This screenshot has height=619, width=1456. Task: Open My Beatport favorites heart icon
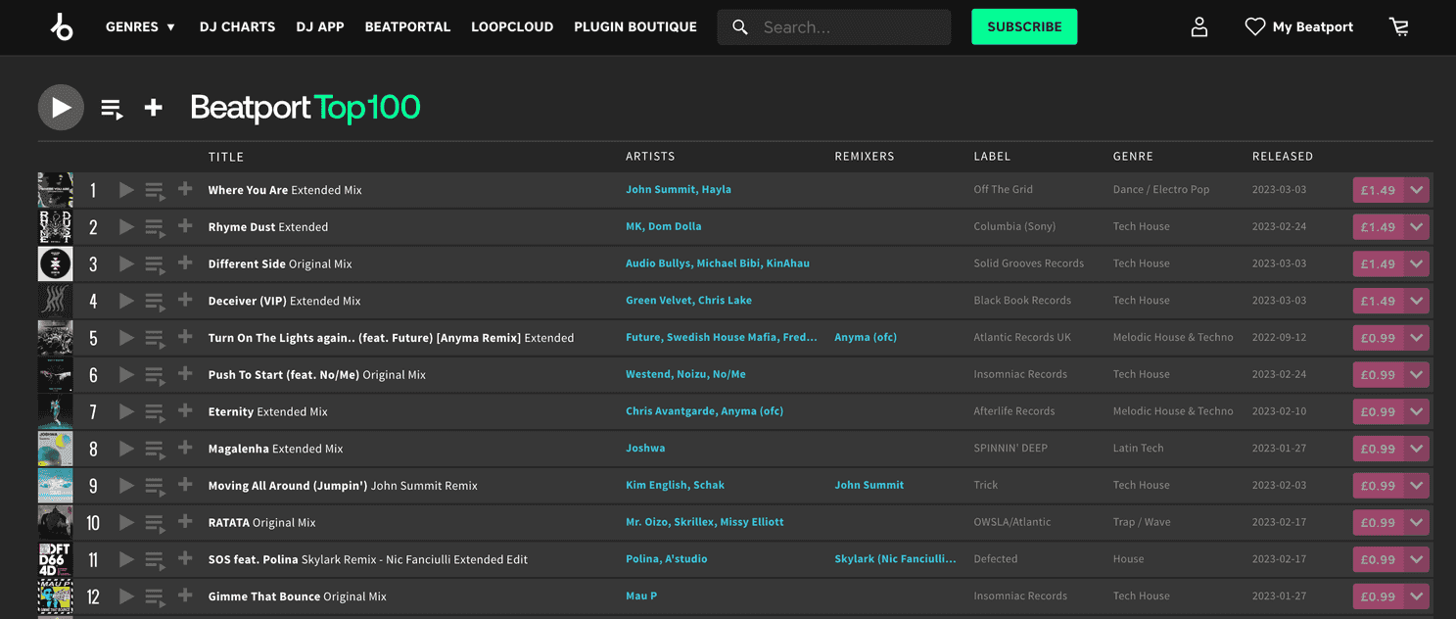click(x=1255, y=26)
